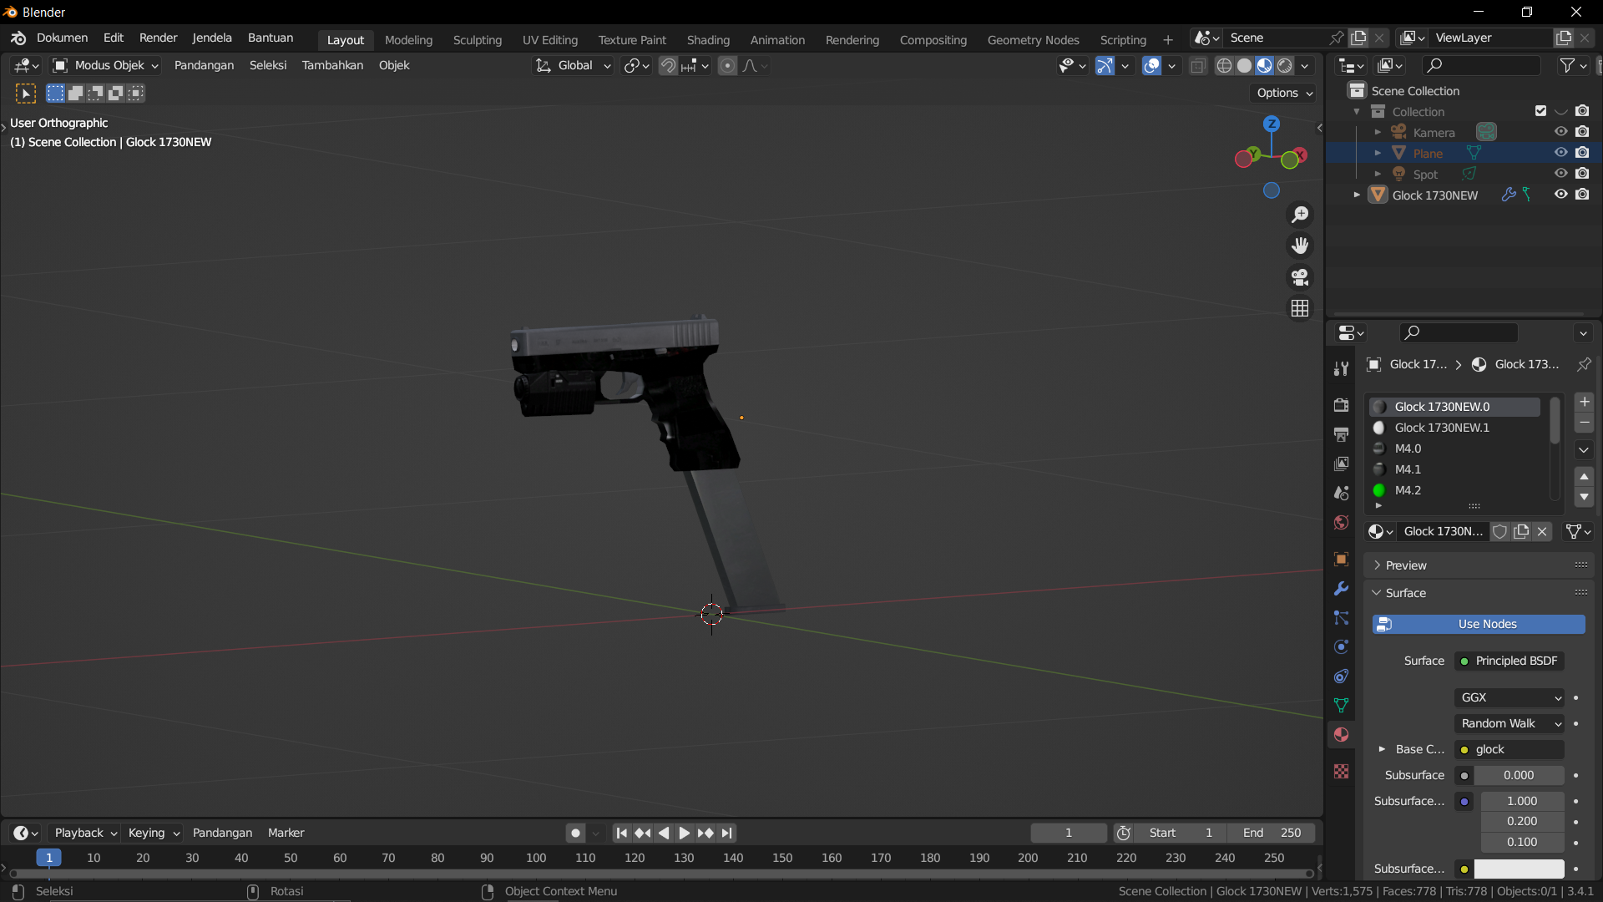Open the Object Constraints properties tab
Screen dimensions: 1603x902
point(1341,676)
